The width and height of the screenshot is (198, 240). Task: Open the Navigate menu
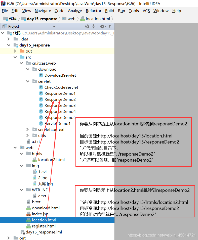click(x=43, y=11)
